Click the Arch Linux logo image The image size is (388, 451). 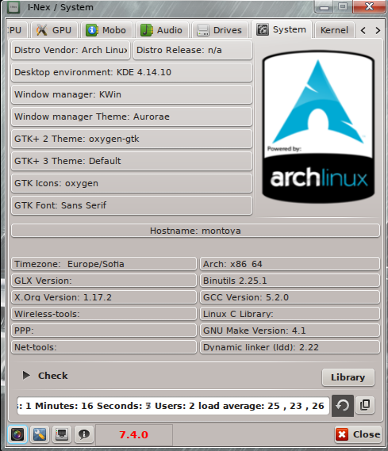click(318, 127)
